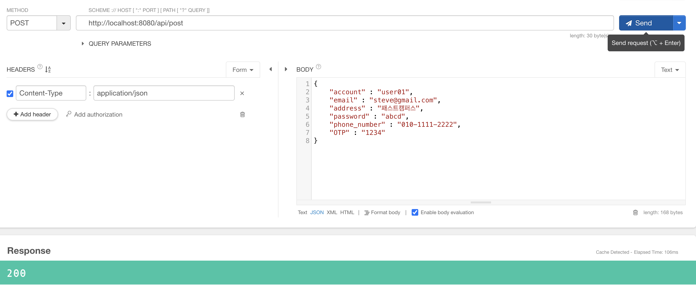696x285 pixels.
Task: Open the Text body type dropdown
Action: click(x=670, y=70)
